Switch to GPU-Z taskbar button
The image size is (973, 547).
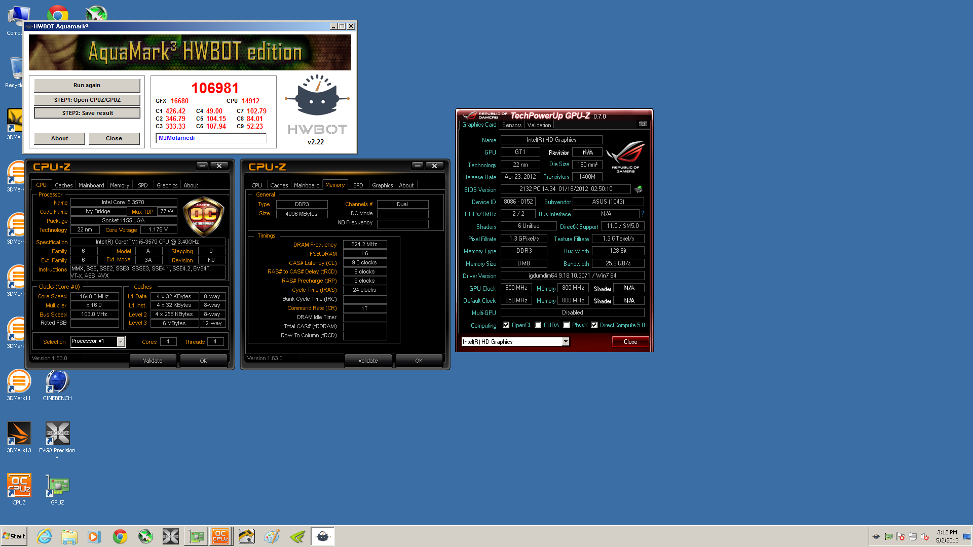(196, 536)
